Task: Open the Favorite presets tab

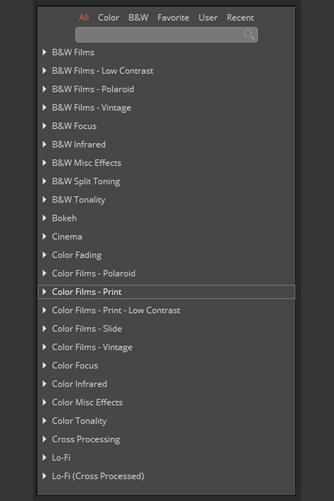Action: 173,18
